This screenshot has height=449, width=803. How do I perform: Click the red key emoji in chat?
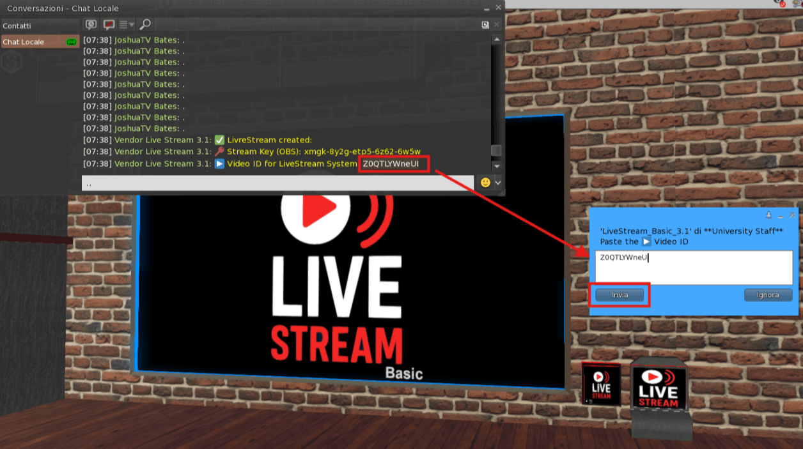coord(219,152)
